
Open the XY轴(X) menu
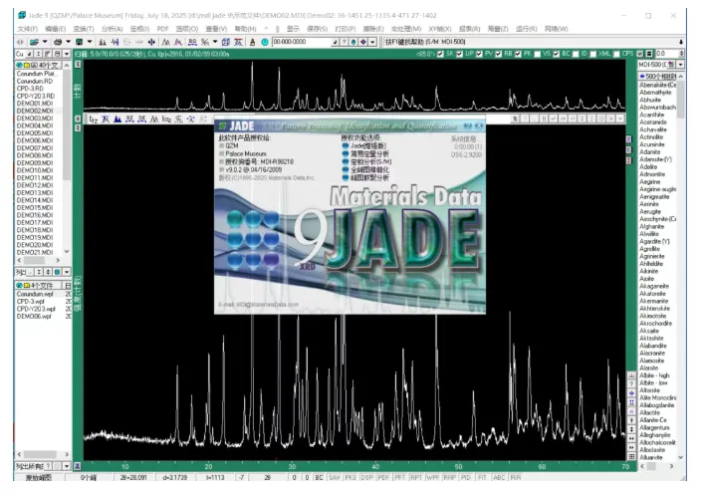click(439, 29)
